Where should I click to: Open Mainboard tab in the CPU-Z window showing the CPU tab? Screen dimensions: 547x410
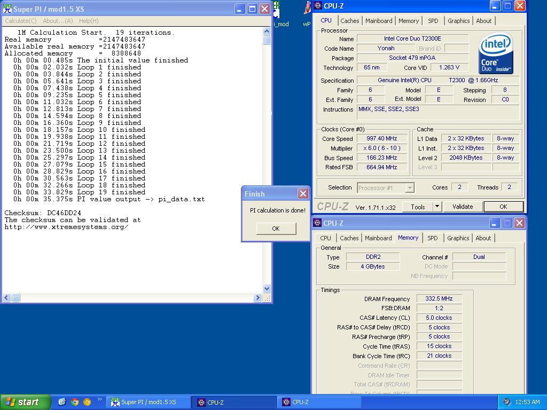coord(379,21)
